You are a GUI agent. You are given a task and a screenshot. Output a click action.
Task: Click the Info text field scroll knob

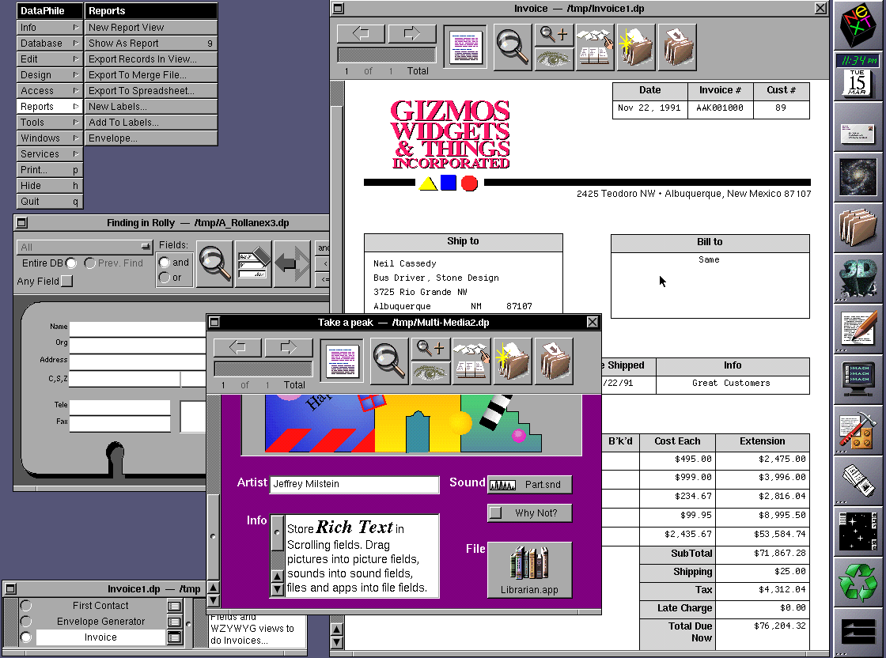(277, 532)
